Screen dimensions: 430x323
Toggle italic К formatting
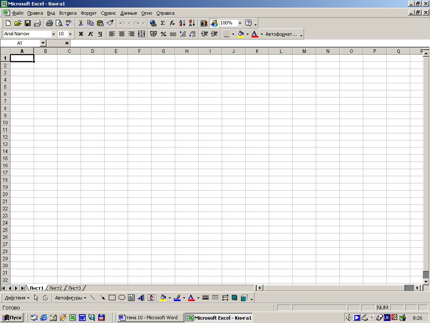91,34
